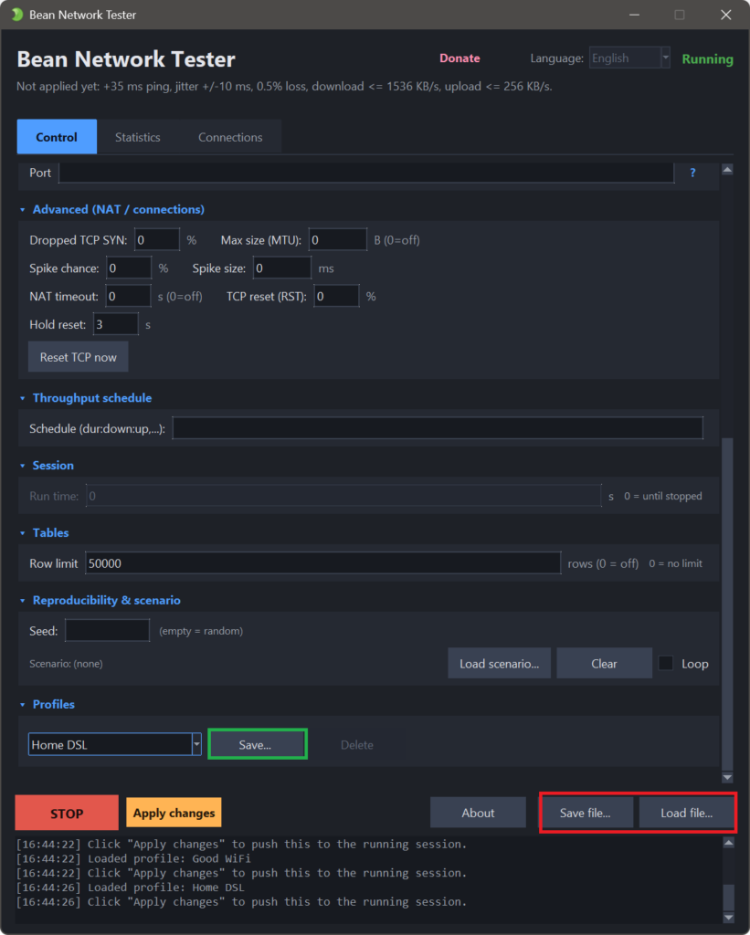Image resolution: width=750 pixels, height=935 pixels.
Task: Click the Schedule (dur:down:up) field
Action: tap(438, 428)
